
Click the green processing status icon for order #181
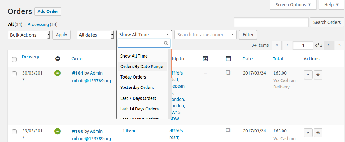point(57,73)
